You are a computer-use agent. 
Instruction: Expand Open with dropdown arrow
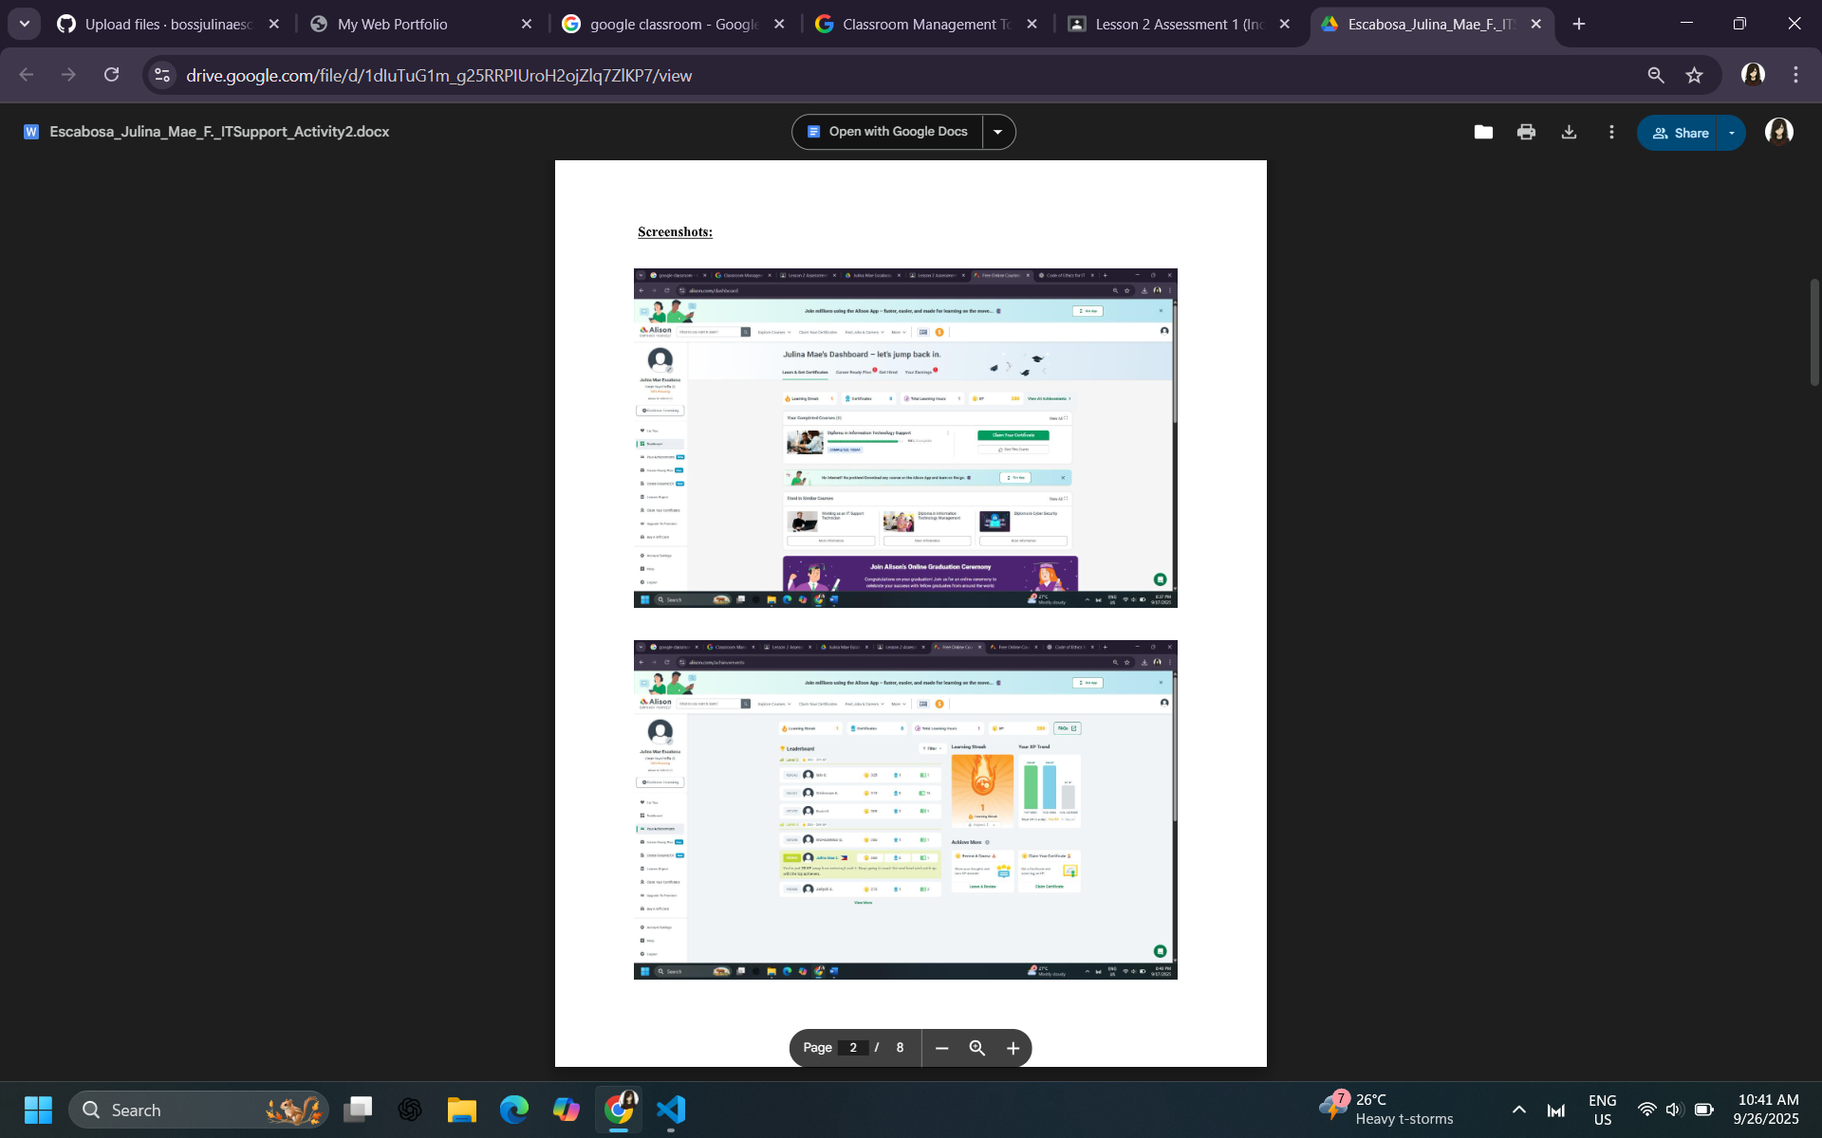click(997, 132)
